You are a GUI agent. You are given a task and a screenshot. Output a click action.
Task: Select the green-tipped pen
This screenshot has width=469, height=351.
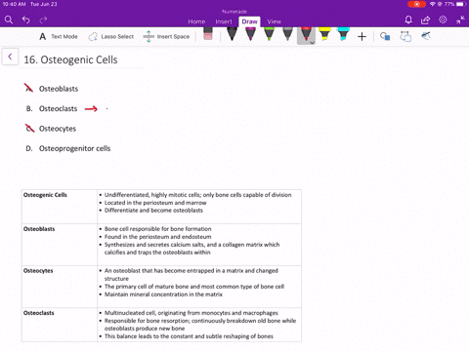click(269, 34)
